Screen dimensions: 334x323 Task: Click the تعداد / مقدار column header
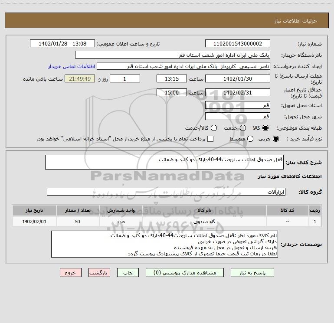tap(78, 210)
